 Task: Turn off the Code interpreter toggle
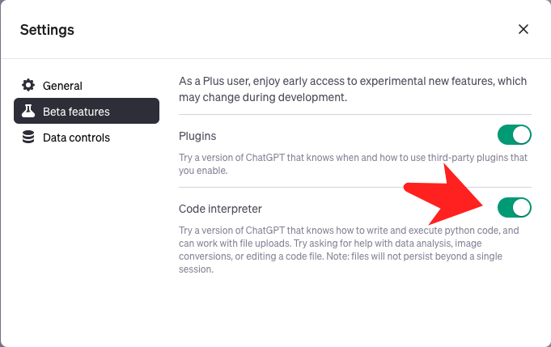514,208
